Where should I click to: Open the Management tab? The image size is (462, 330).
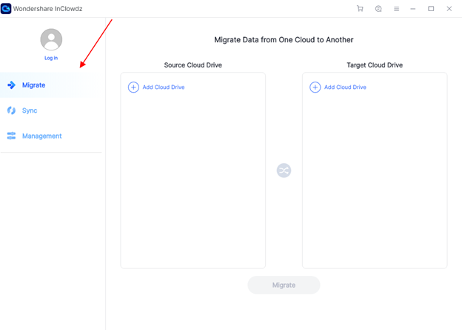click(41, 136)
